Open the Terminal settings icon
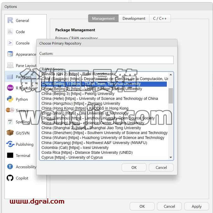 10,155
